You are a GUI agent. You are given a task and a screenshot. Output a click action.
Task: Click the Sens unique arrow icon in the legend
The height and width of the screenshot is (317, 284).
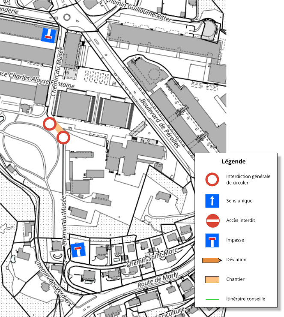tap(212, 201)
